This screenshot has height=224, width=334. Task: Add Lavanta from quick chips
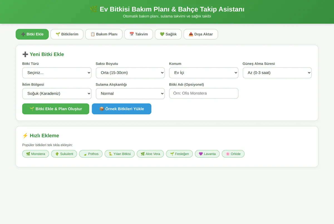[207, 154]
